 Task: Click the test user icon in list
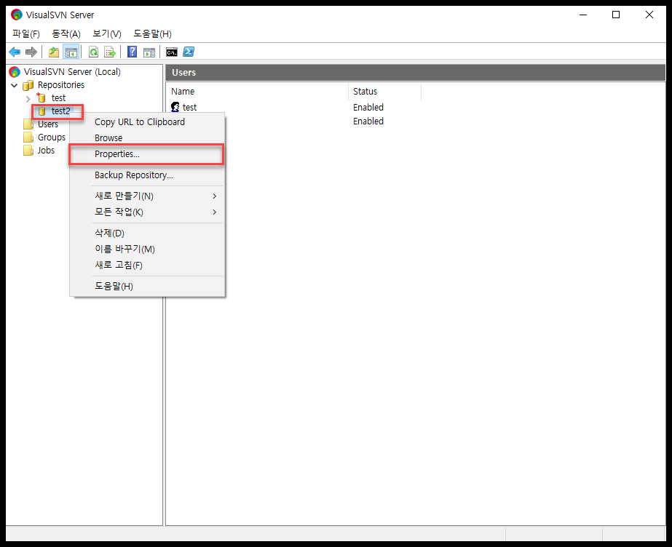click(x=175, y=107)
